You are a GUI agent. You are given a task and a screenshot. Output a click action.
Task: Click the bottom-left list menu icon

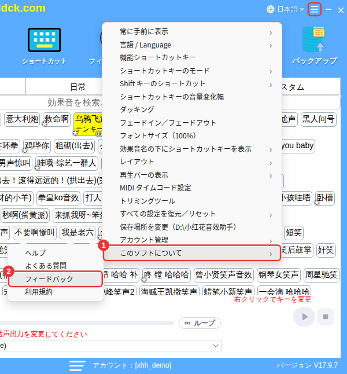[x=77, y=365]
